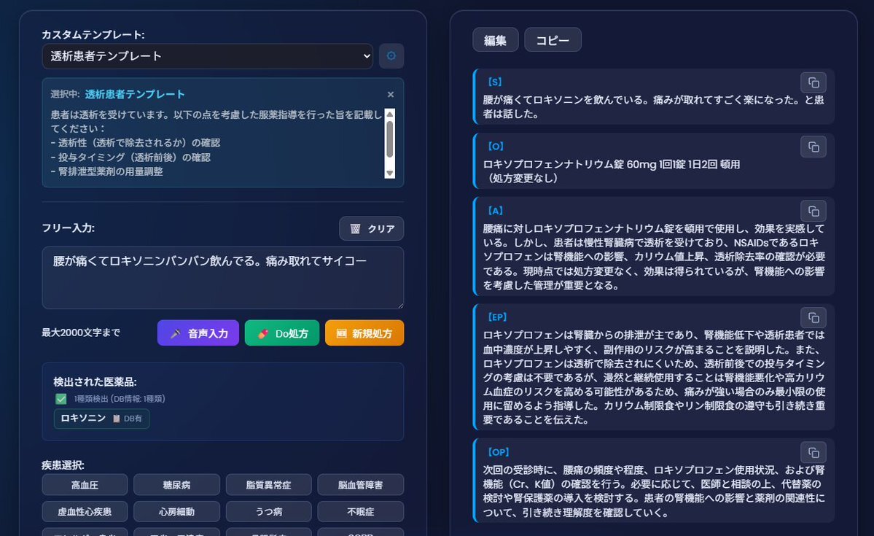Click the カスタムテンプレート label
The height and width of the screenshot is (536, 874).
(93, 34)
